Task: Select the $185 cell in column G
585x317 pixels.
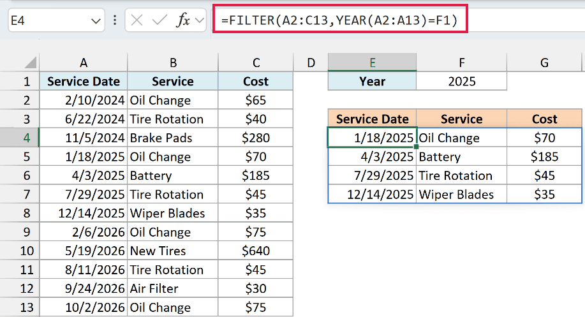Action: [x=544, y=157]
